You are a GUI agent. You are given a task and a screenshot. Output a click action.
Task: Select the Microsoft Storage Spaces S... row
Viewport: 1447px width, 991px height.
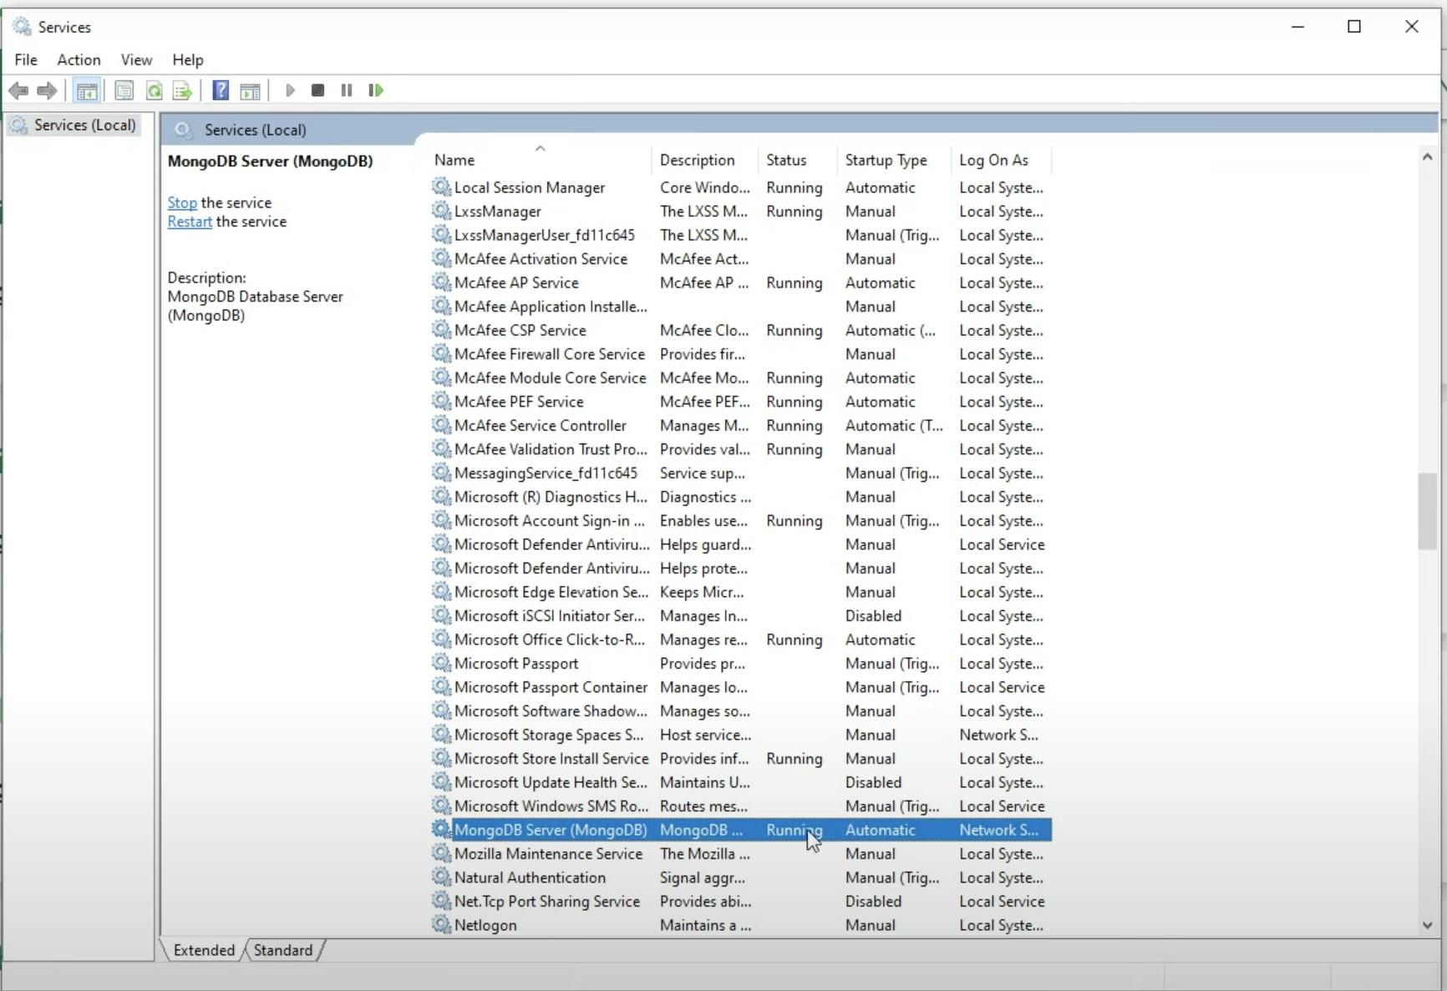(740, 735)
